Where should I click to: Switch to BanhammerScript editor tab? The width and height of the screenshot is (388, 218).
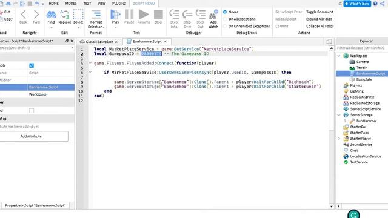147,42
